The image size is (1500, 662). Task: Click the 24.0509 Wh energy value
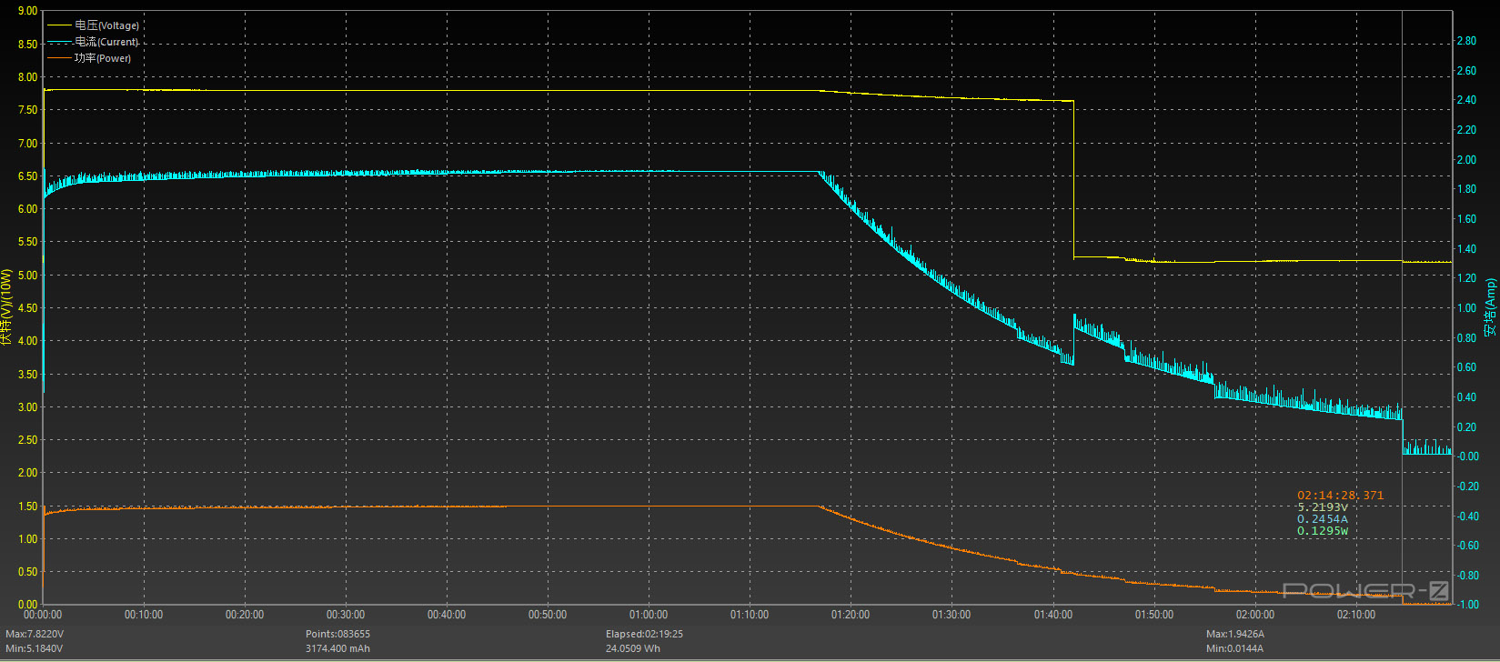click(633, 648)
